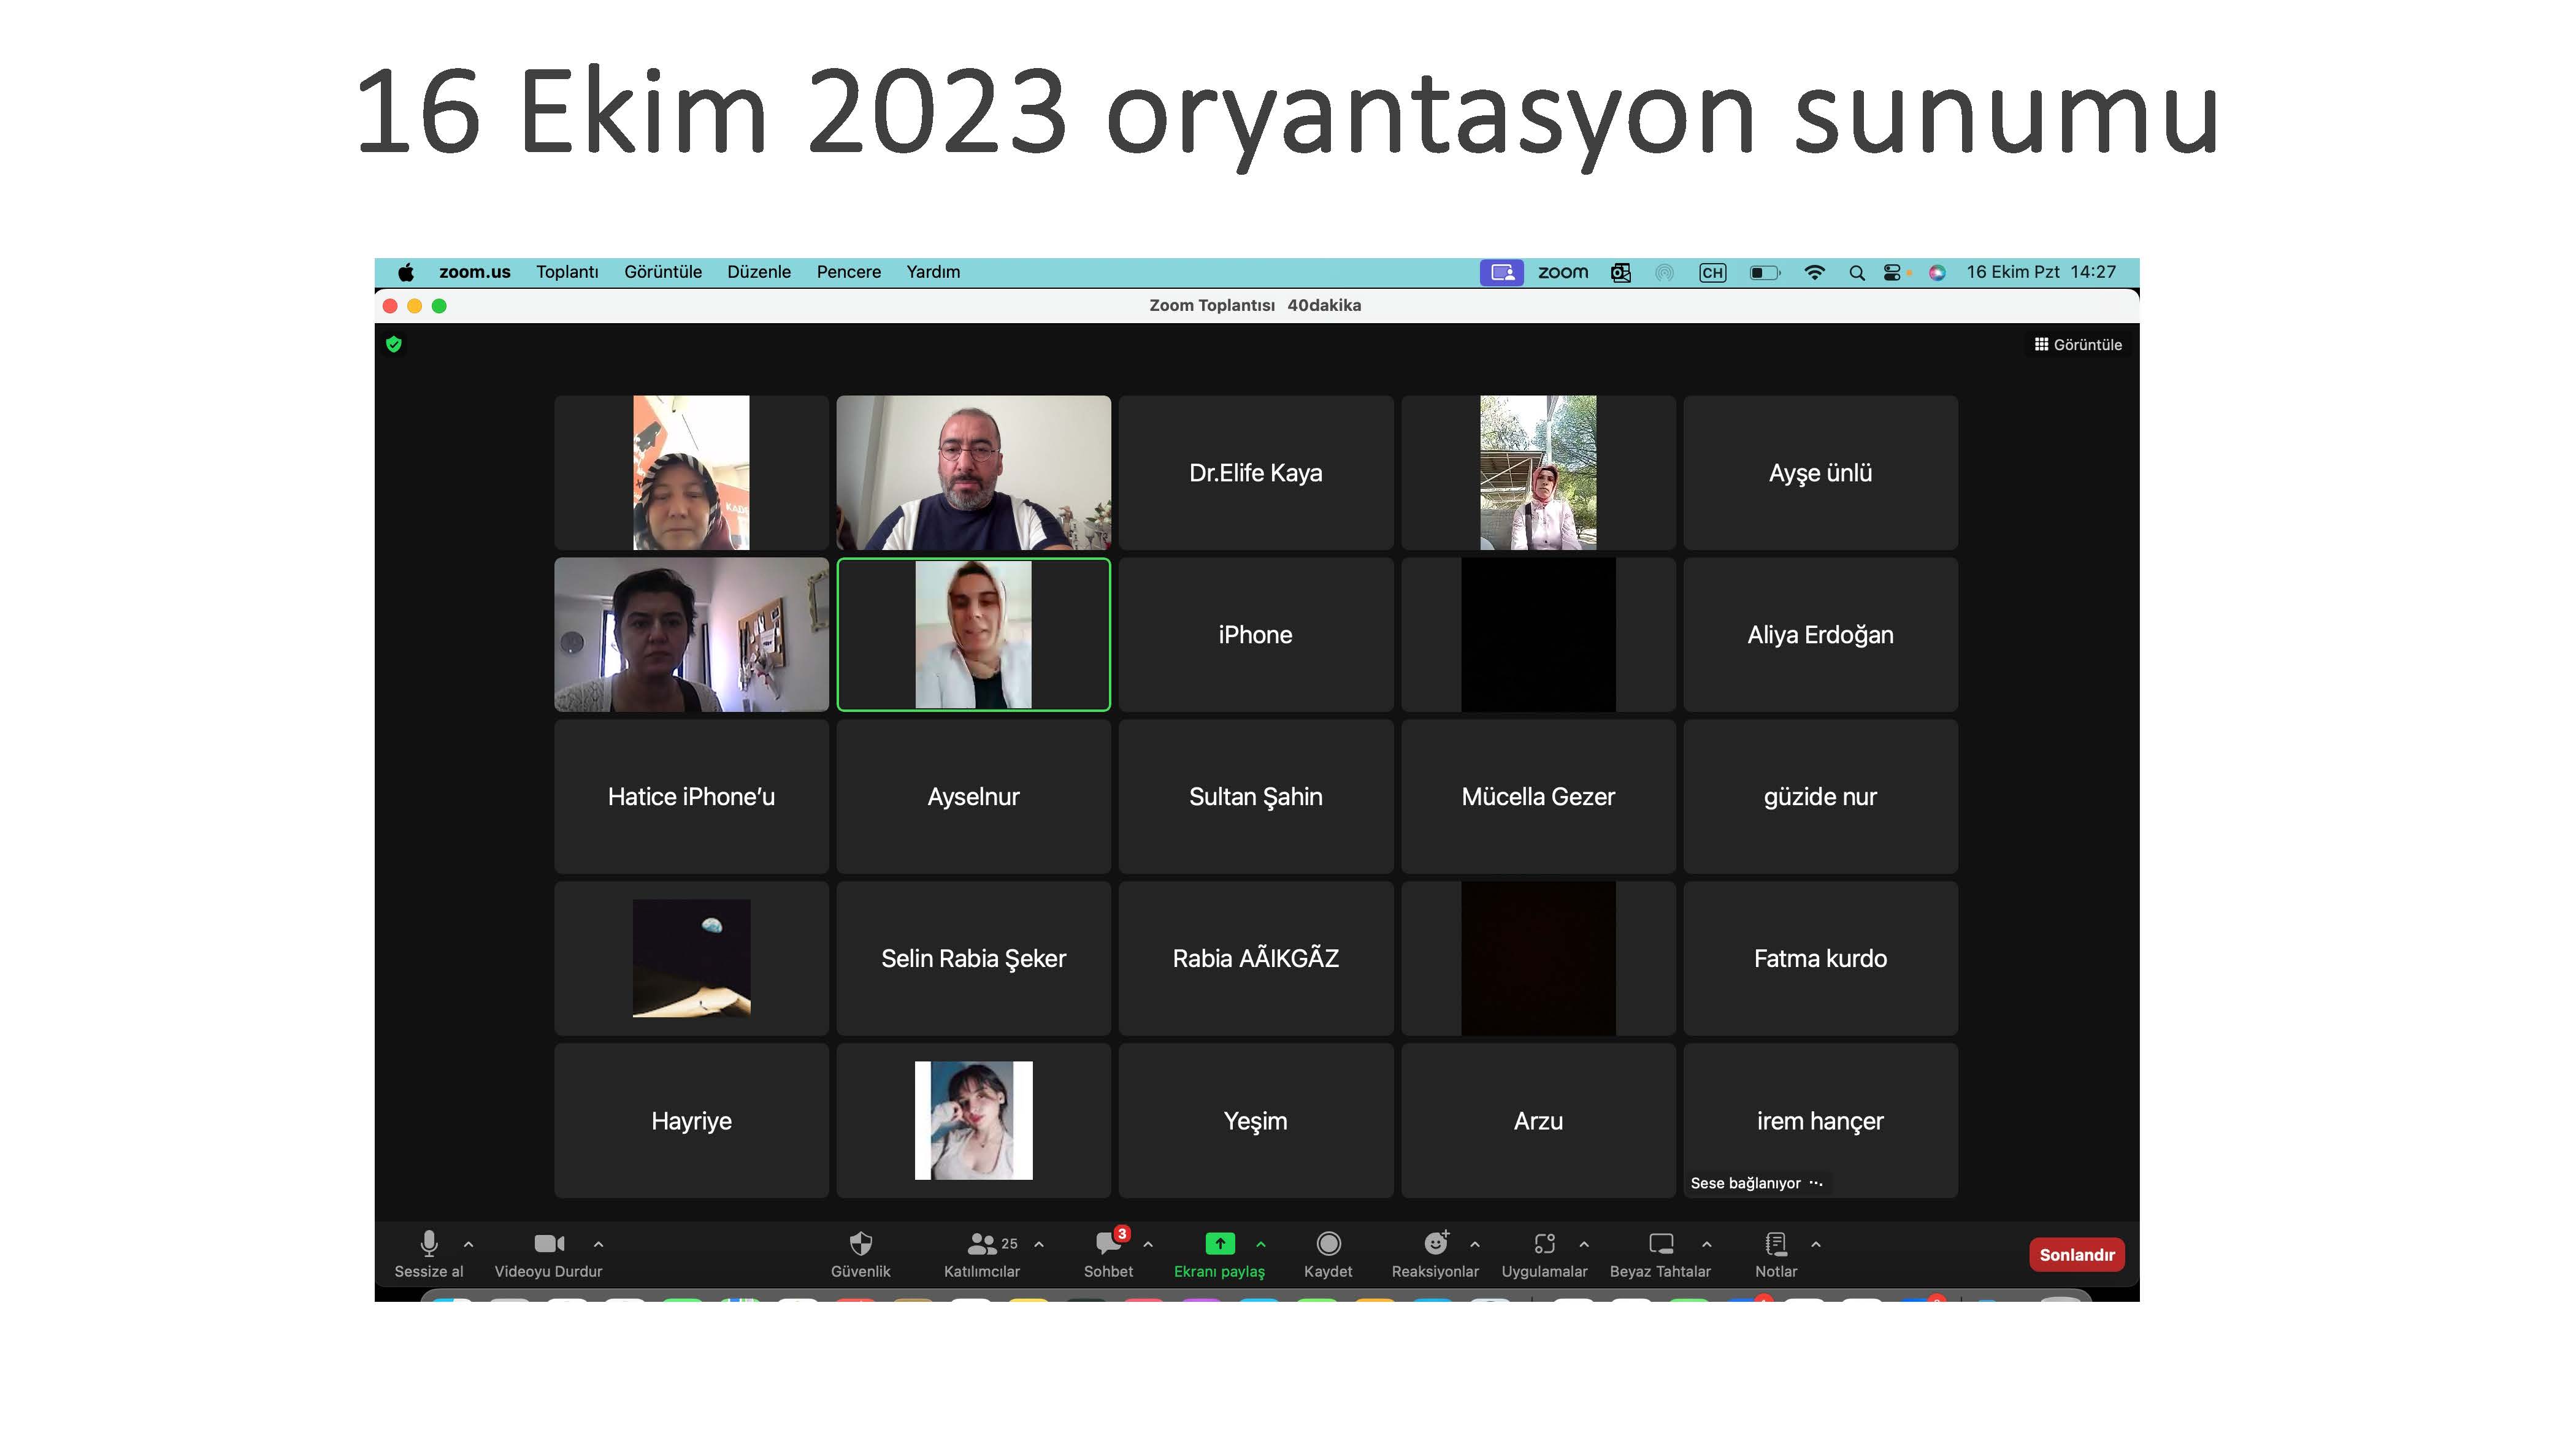Image resolution: width=2576 pixels, height=1449 pixels.
Task: End meeting with Sonlandır button
Action: point(2077,1254)
